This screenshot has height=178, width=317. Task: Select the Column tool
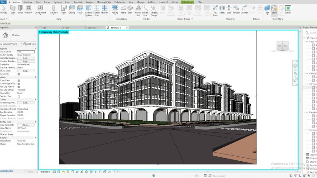(53, 10)
